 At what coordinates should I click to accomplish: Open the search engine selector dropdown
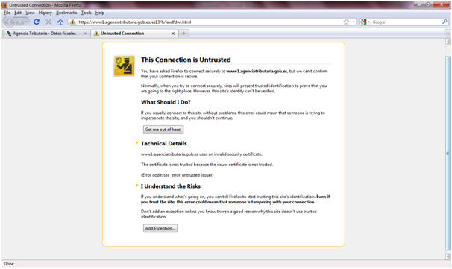point(365,22)
